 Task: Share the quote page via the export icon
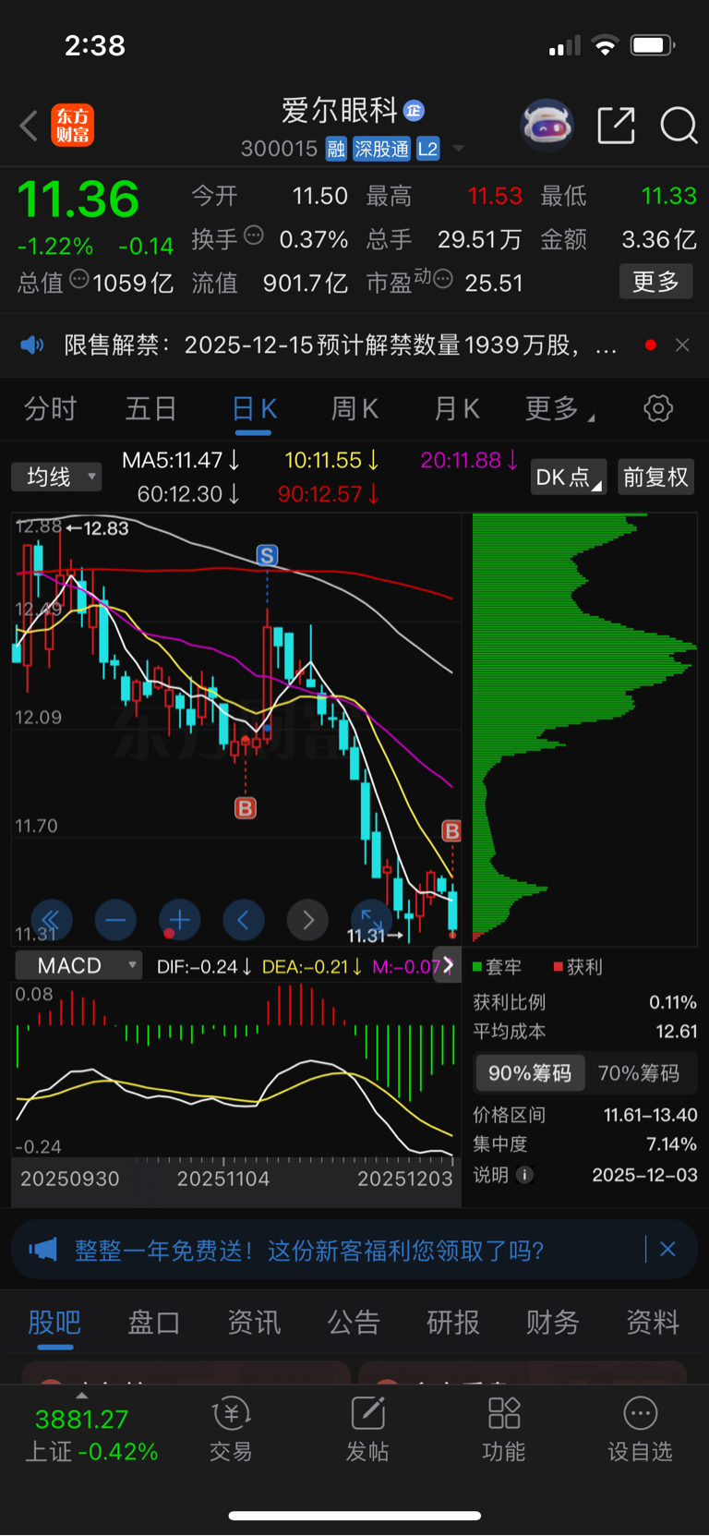coord(616,126)
